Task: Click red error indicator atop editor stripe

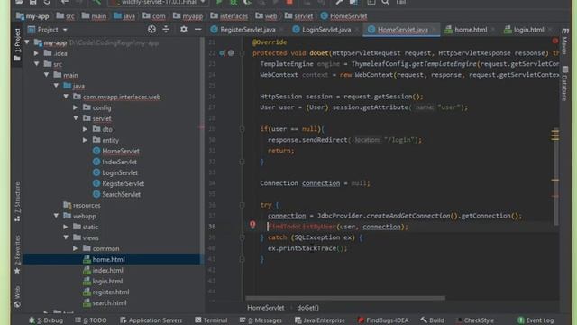Action: [555, 41]
